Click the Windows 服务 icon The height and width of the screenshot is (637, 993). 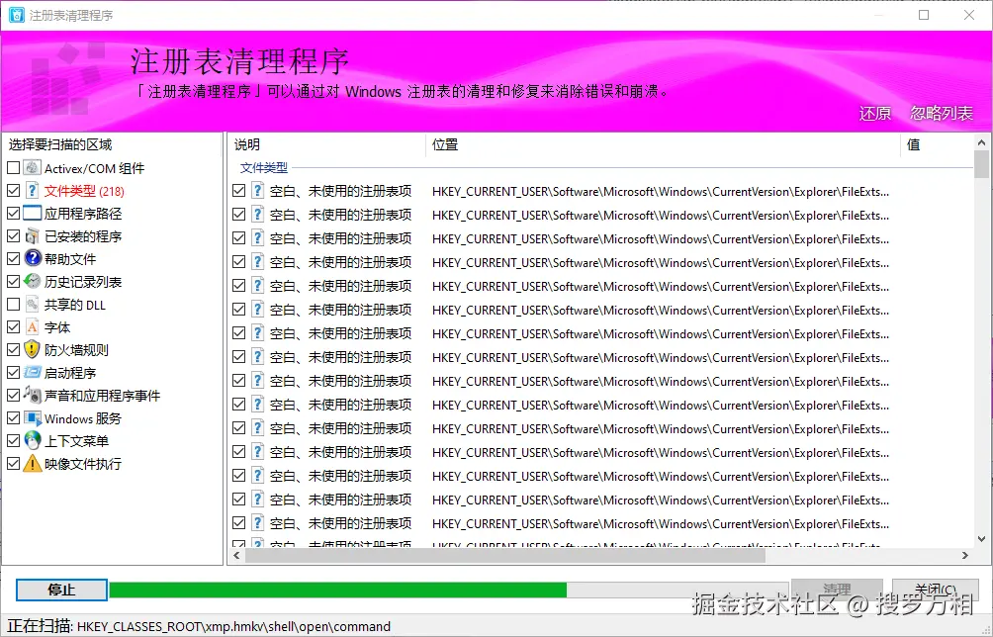click(33, 418)
